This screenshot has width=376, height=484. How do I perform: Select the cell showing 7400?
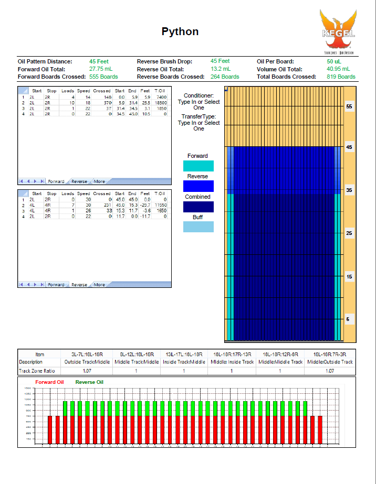click(160, 97)
